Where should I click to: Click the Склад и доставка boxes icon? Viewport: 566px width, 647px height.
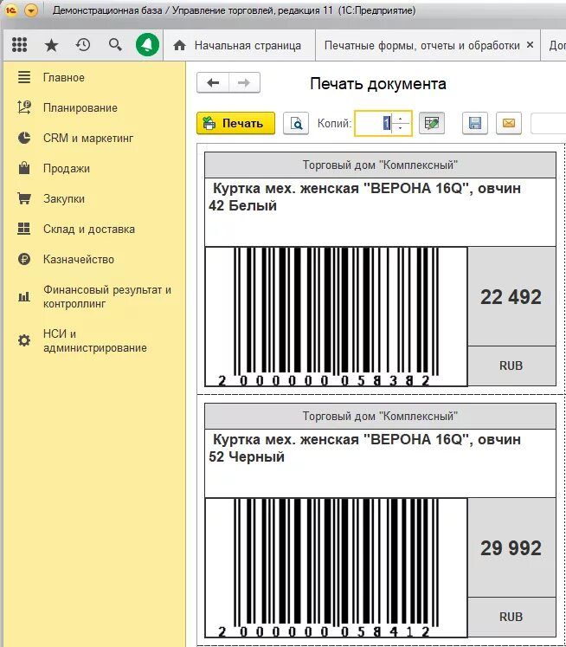[24, 229]
